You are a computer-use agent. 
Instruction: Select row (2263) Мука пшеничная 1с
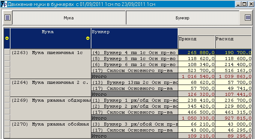coord(51,64)
